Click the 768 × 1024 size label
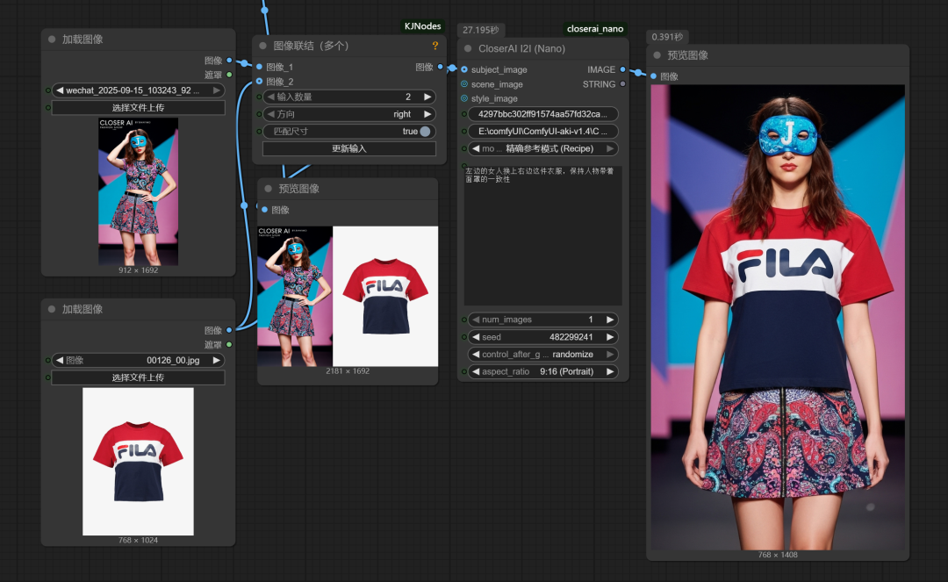 coord(139,540)
